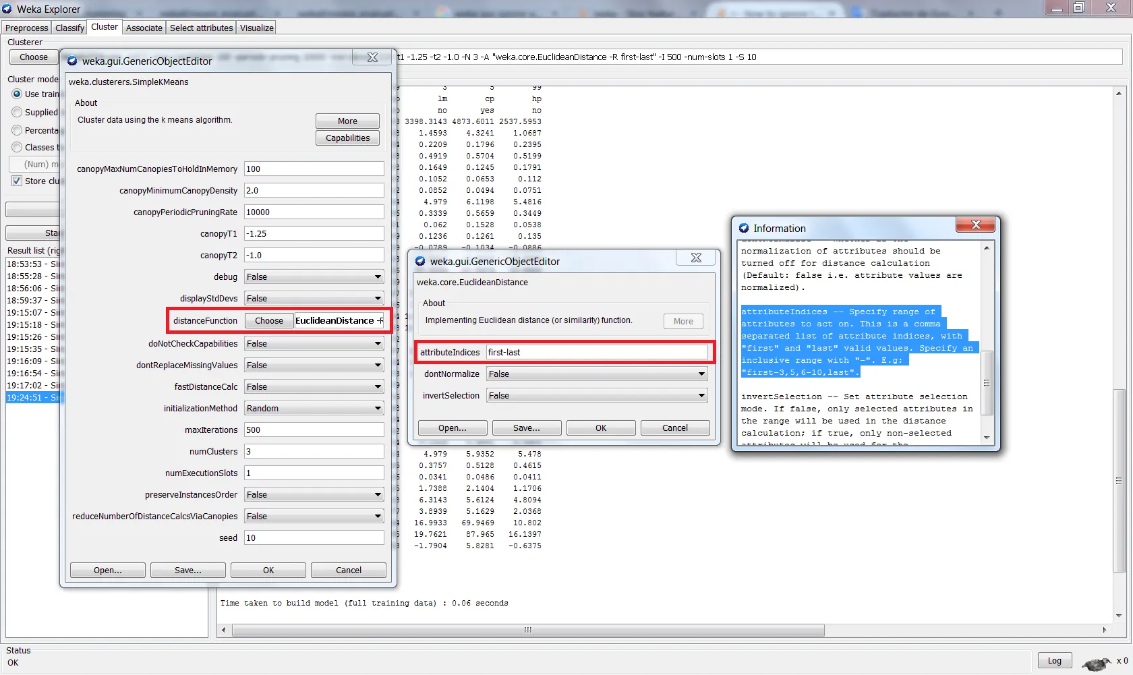The width and height of the screenshot is (1133, 675).
Task: Click OK in the SimpleKMeans editor
Action: tap(268, 570)
